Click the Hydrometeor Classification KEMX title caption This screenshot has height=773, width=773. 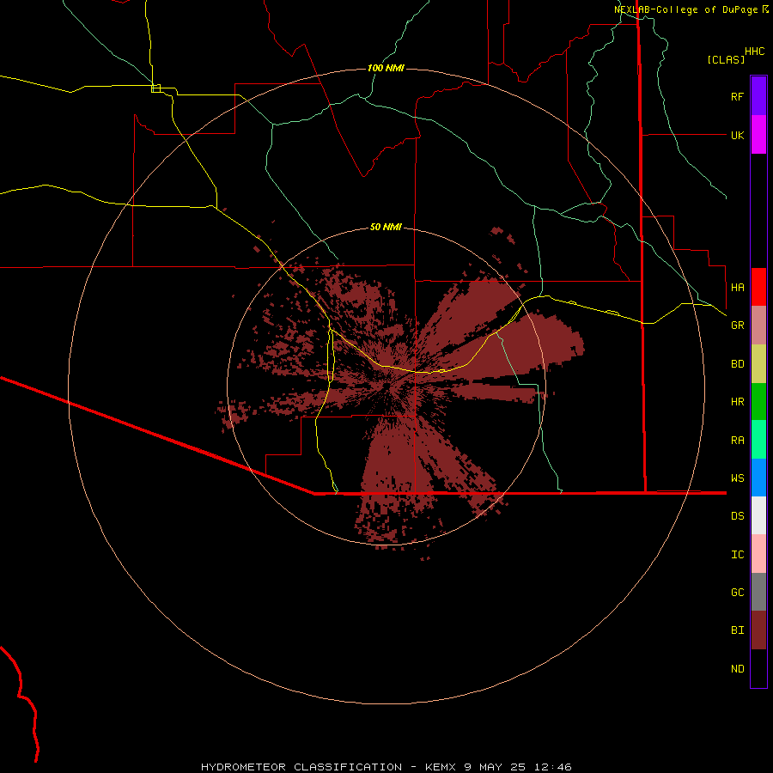[x=386, y=767]
